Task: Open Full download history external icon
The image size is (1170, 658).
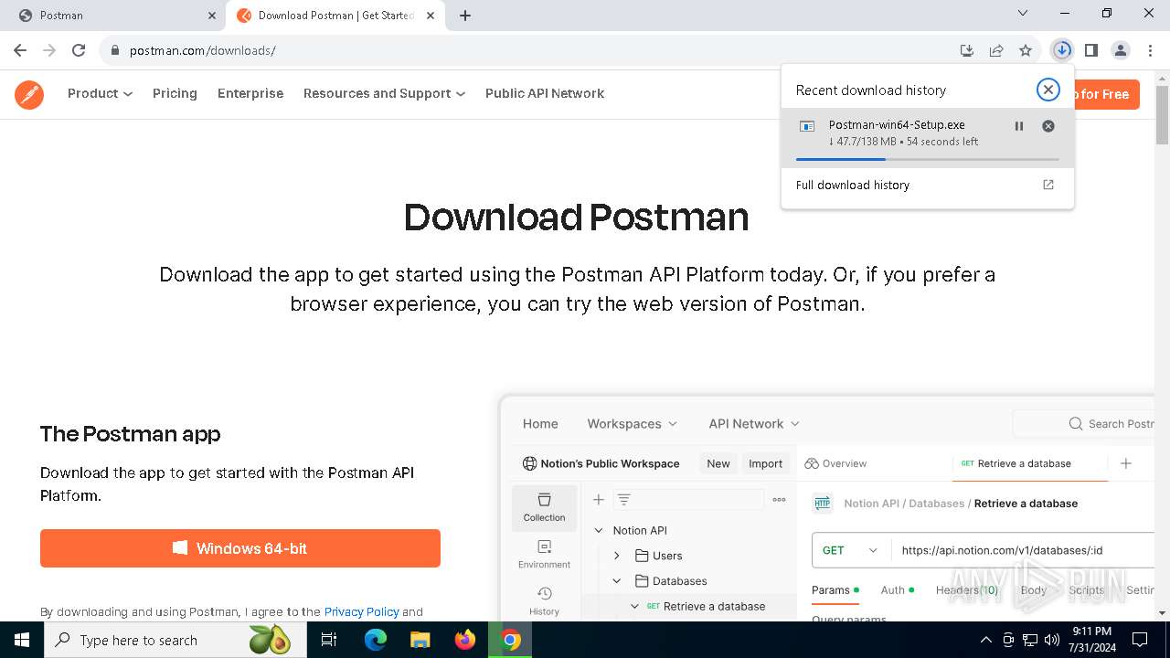Action: pyautogui.click(x=1048, y=185)
